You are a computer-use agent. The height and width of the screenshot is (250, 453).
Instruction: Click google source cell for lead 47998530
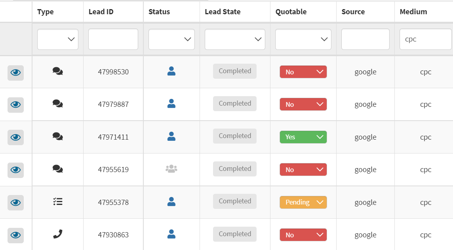point(365,72)
